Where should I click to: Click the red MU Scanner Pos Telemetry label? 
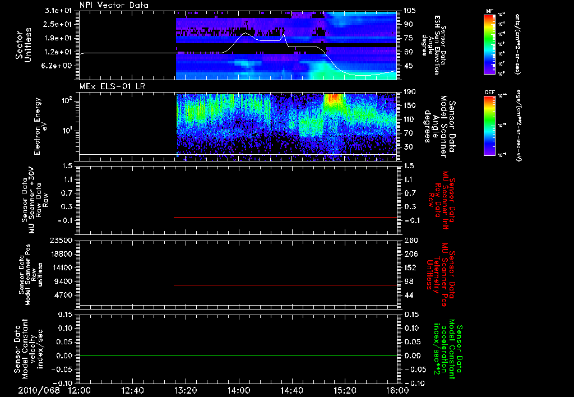441,275
